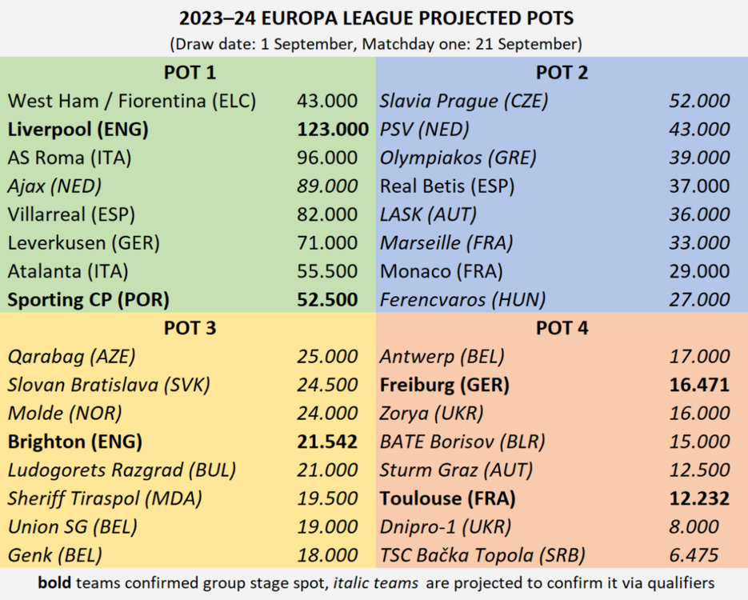Viewport: 748px width, 600px height.
Task: Click the POT 1 header
Action: [190, 73]
